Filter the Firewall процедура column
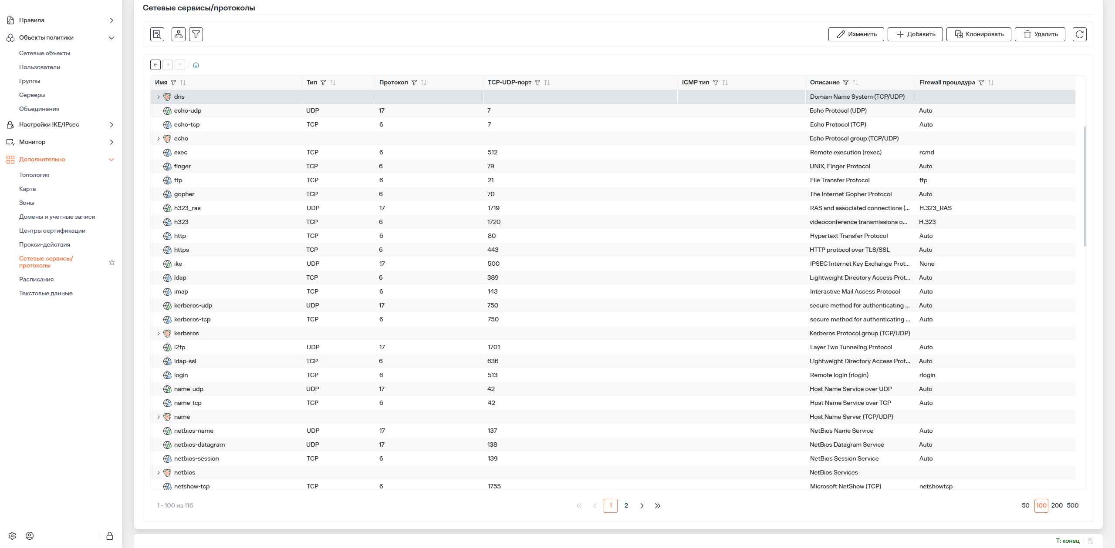 981,83
